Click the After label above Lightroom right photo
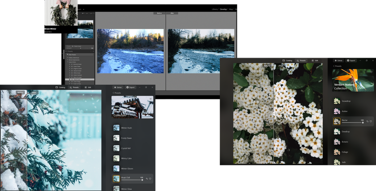The height and width of the screenshot is (191, 376). tap(172, 13)
